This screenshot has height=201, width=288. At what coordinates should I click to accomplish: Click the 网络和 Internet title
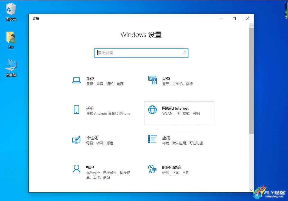coord(175,109)
